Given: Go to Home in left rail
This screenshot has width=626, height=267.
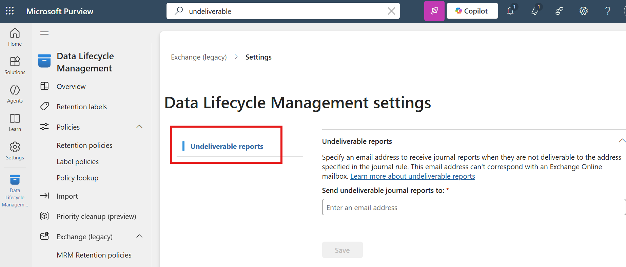Looking at the screenshot, I should click(15, 37).
